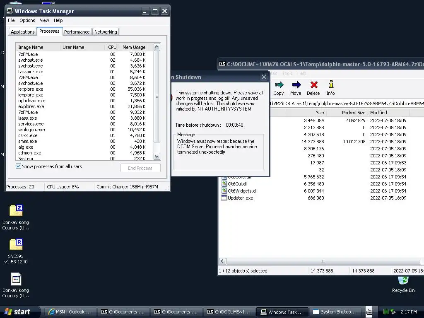The height and width of the screenshot is (318, 424).
Task: Open the Info icon in 7-Zip toolbar
Action: pyautogui.click(x=331, y=84)
